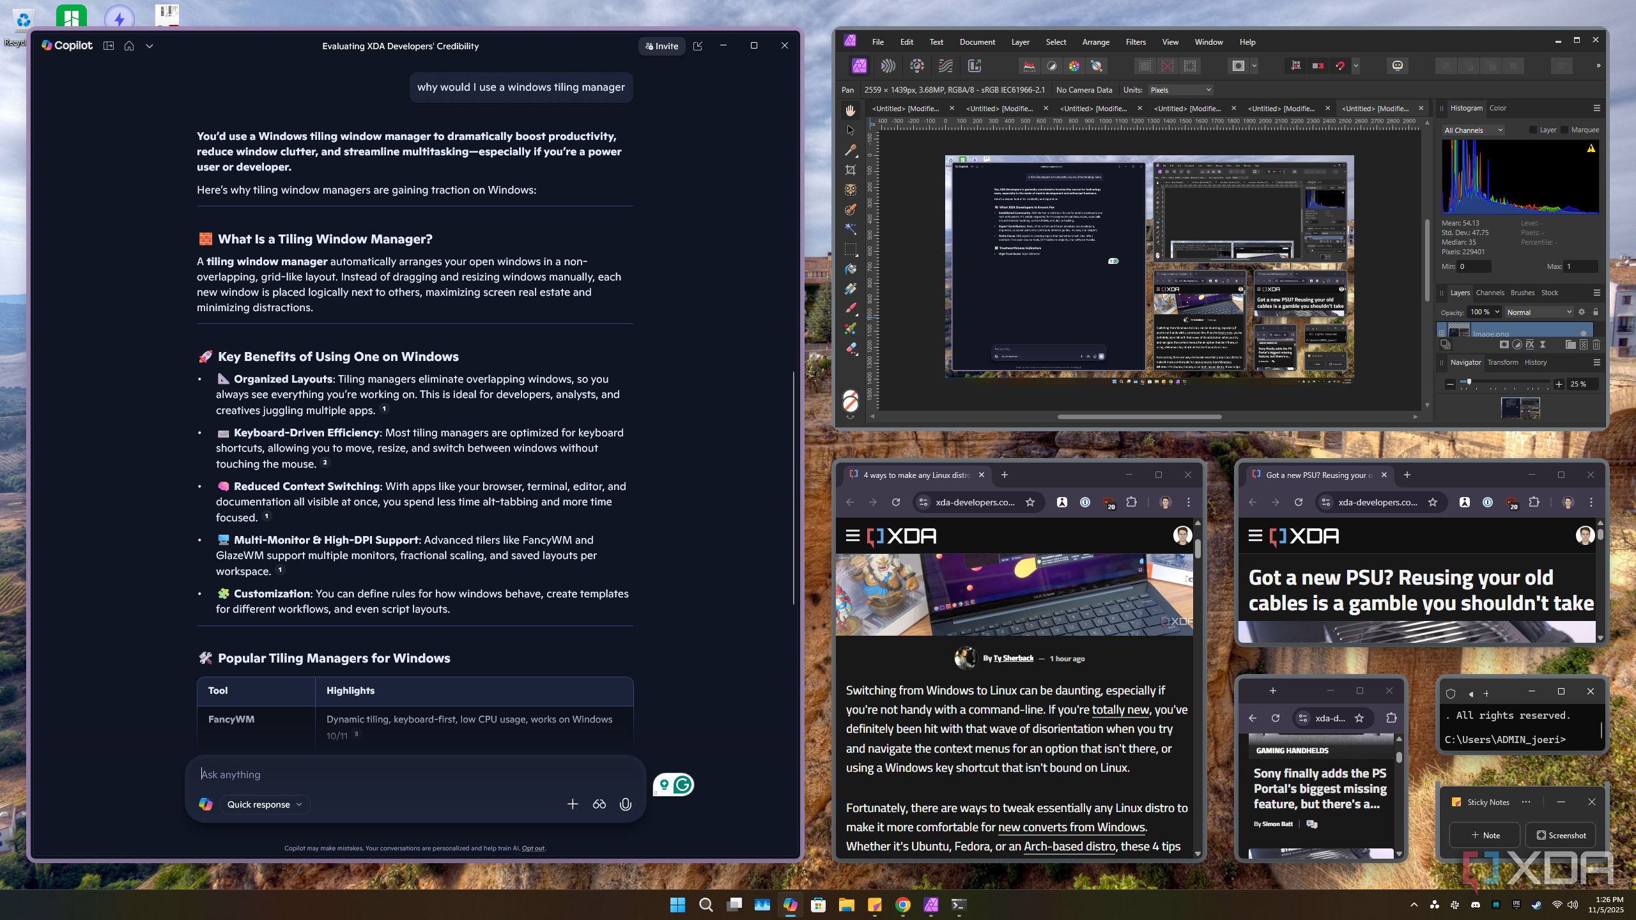Click the microphone icon in Copilot
Viewport: 1636px width, 920px height.
[x=625, y=804]
